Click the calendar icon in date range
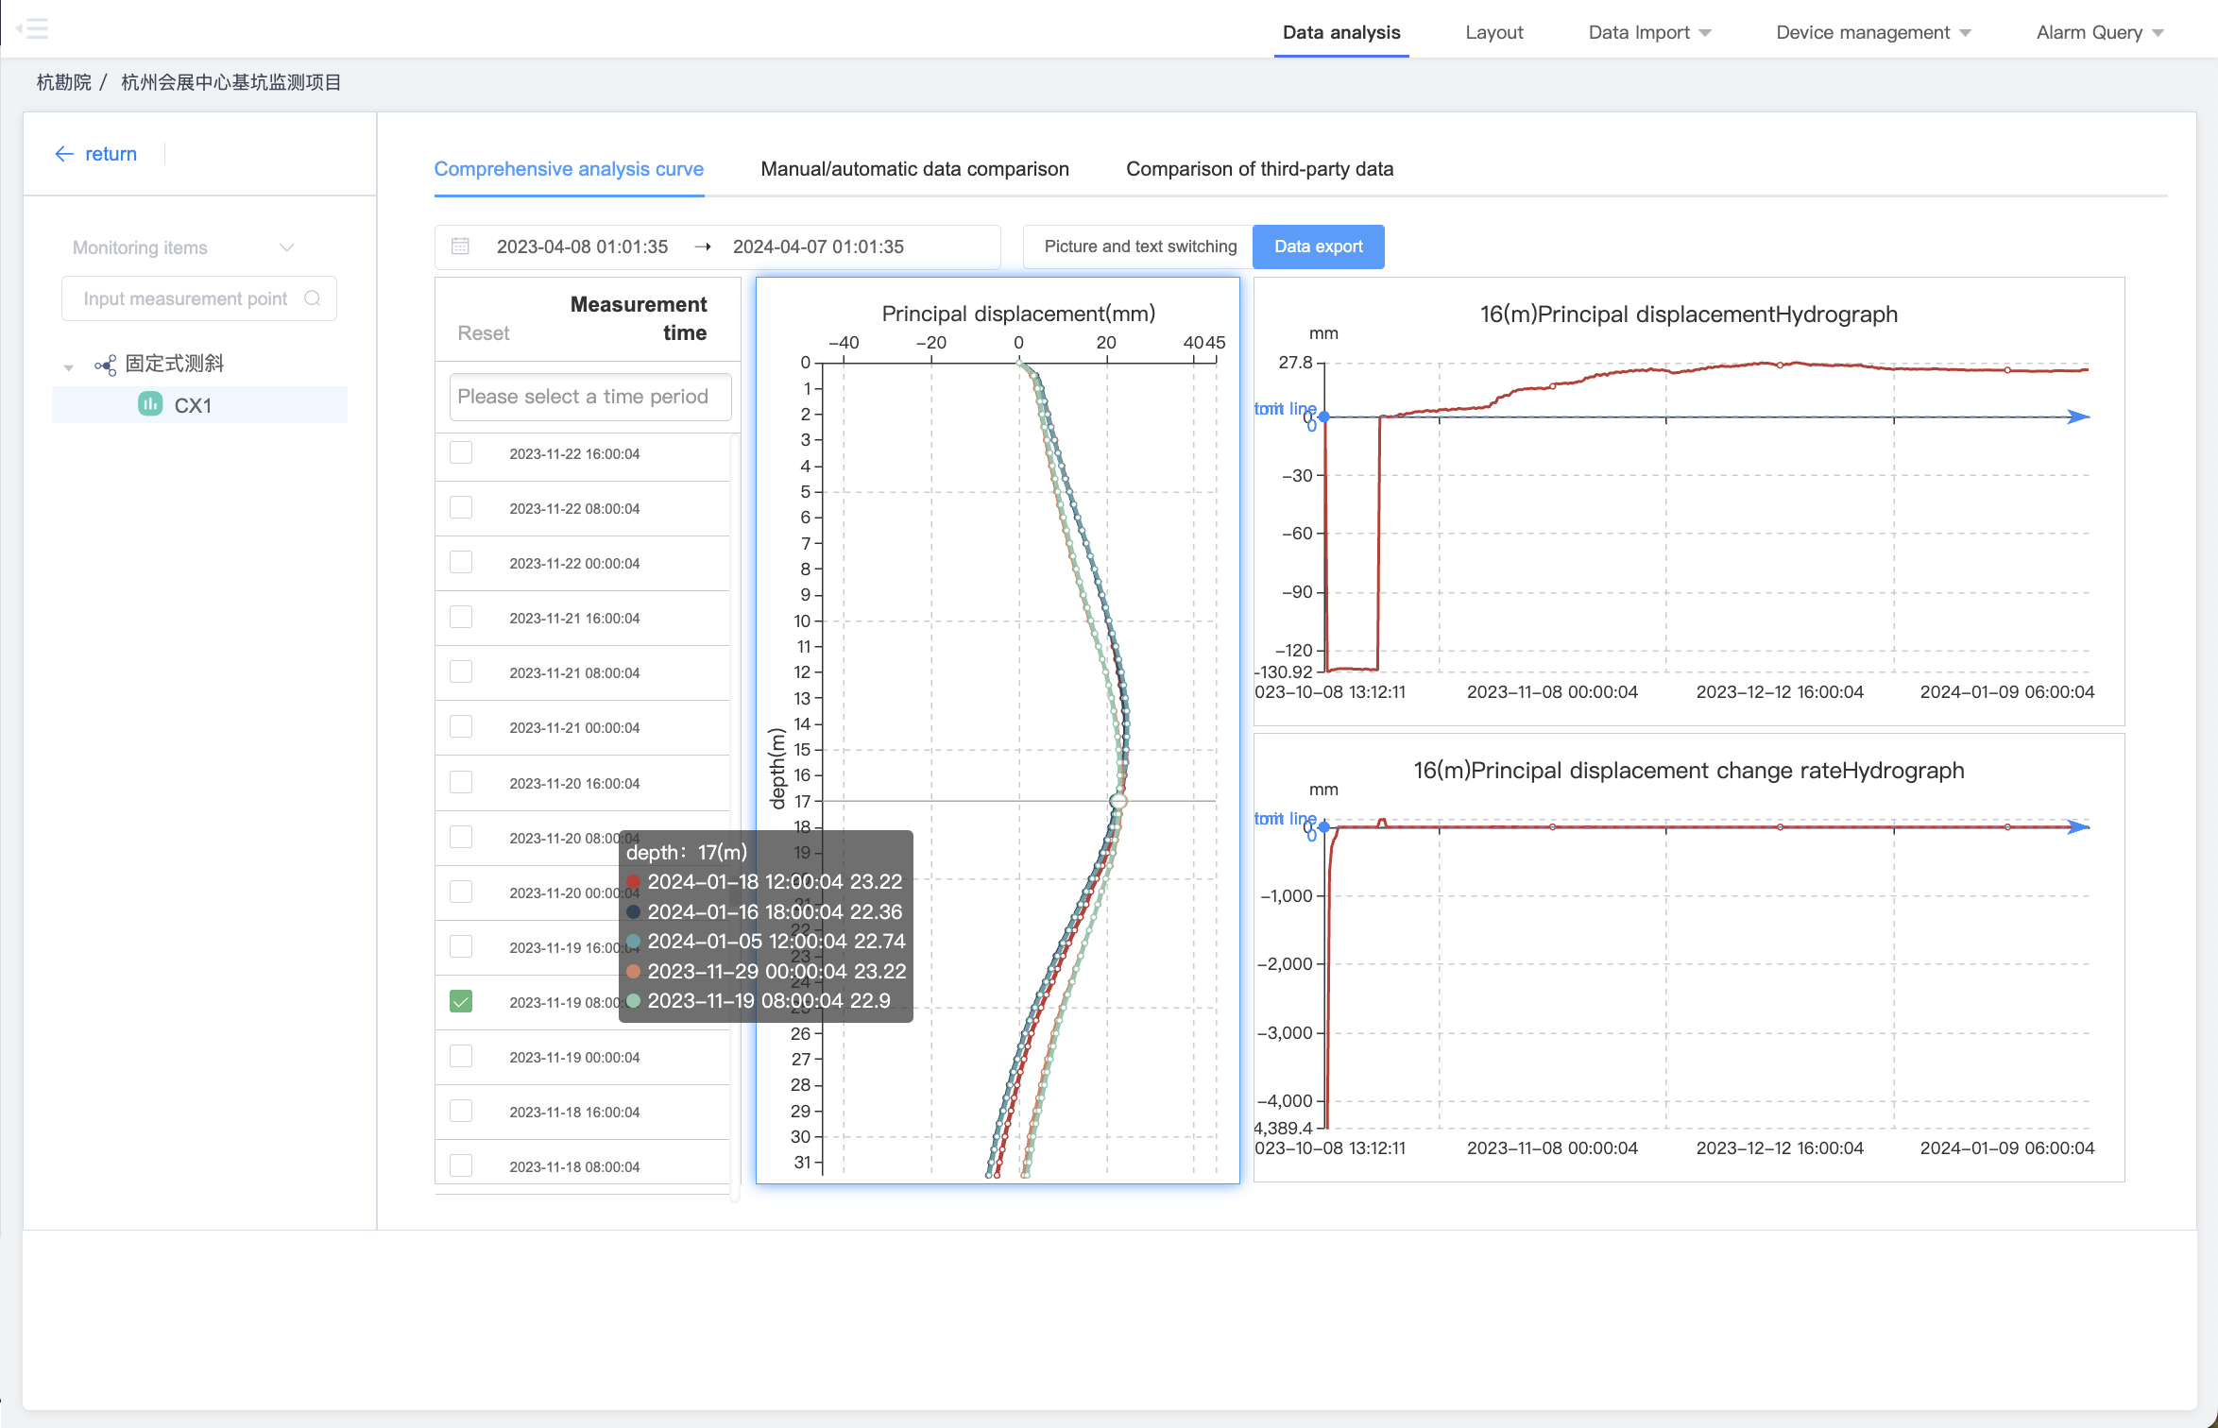 tap(460, 246)
